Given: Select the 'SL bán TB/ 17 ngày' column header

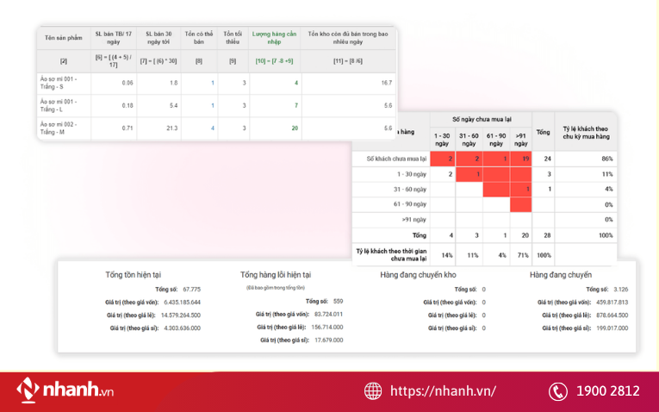Looking at the screenshot, I should (114, 38).
